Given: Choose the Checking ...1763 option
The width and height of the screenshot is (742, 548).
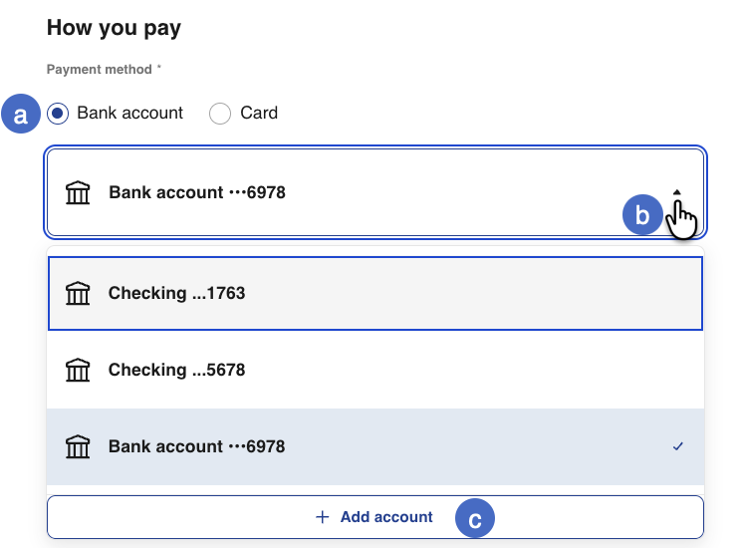Looking at the screenshot, I should coord(176,294).
